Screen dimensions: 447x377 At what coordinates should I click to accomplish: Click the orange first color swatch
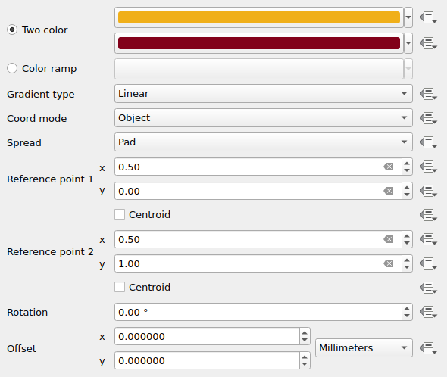(x=259, y=17)
